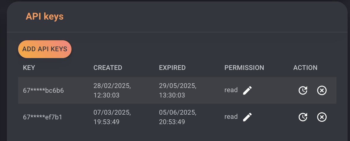350x141 pixels.
Task: Delete the API key 67*****ef7b1
Action: click(x=322, y=117)
